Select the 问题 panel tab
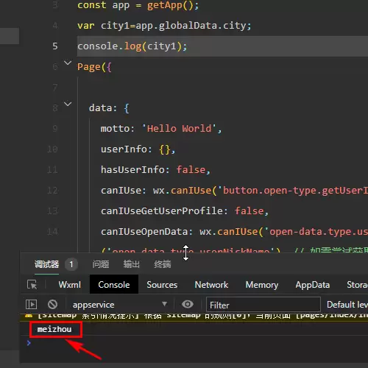368x368 pixels. pos(101,264)
